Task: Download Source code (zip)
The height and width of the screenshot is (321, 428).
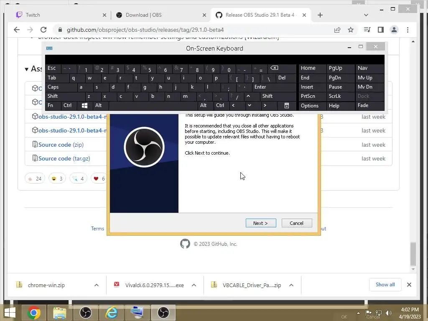Action: click(x=61, y=145)
